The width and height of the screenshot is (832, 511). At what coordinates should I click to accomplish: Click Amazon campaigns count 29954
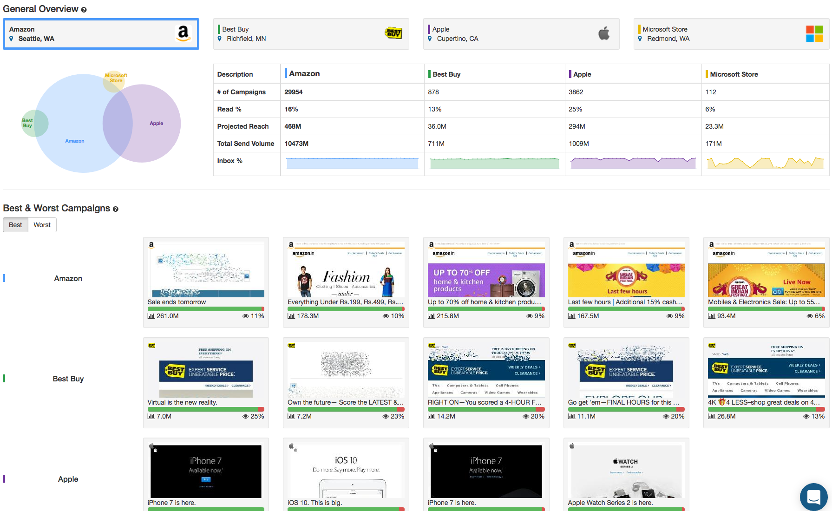click(294, 92)
